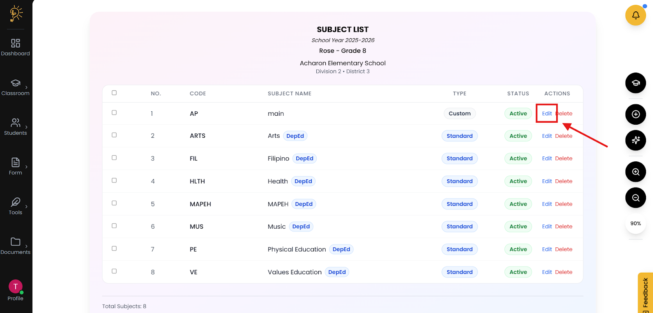Open the Documents menu in sidebar

pyautogui.click(x=16, y=246)
